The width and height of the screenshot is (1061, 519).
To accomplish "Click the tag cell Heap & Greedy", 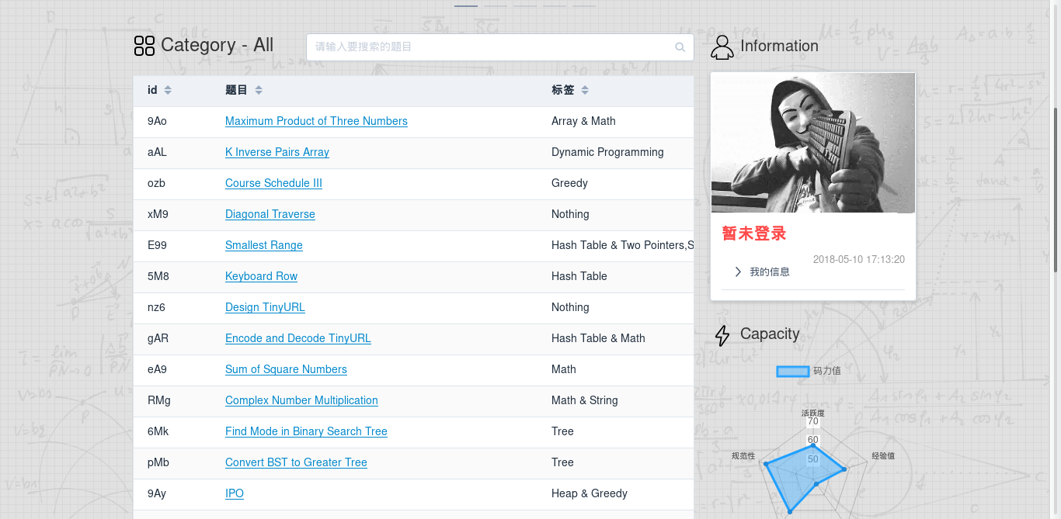I will pyautogui.click(x=590, y=493).
